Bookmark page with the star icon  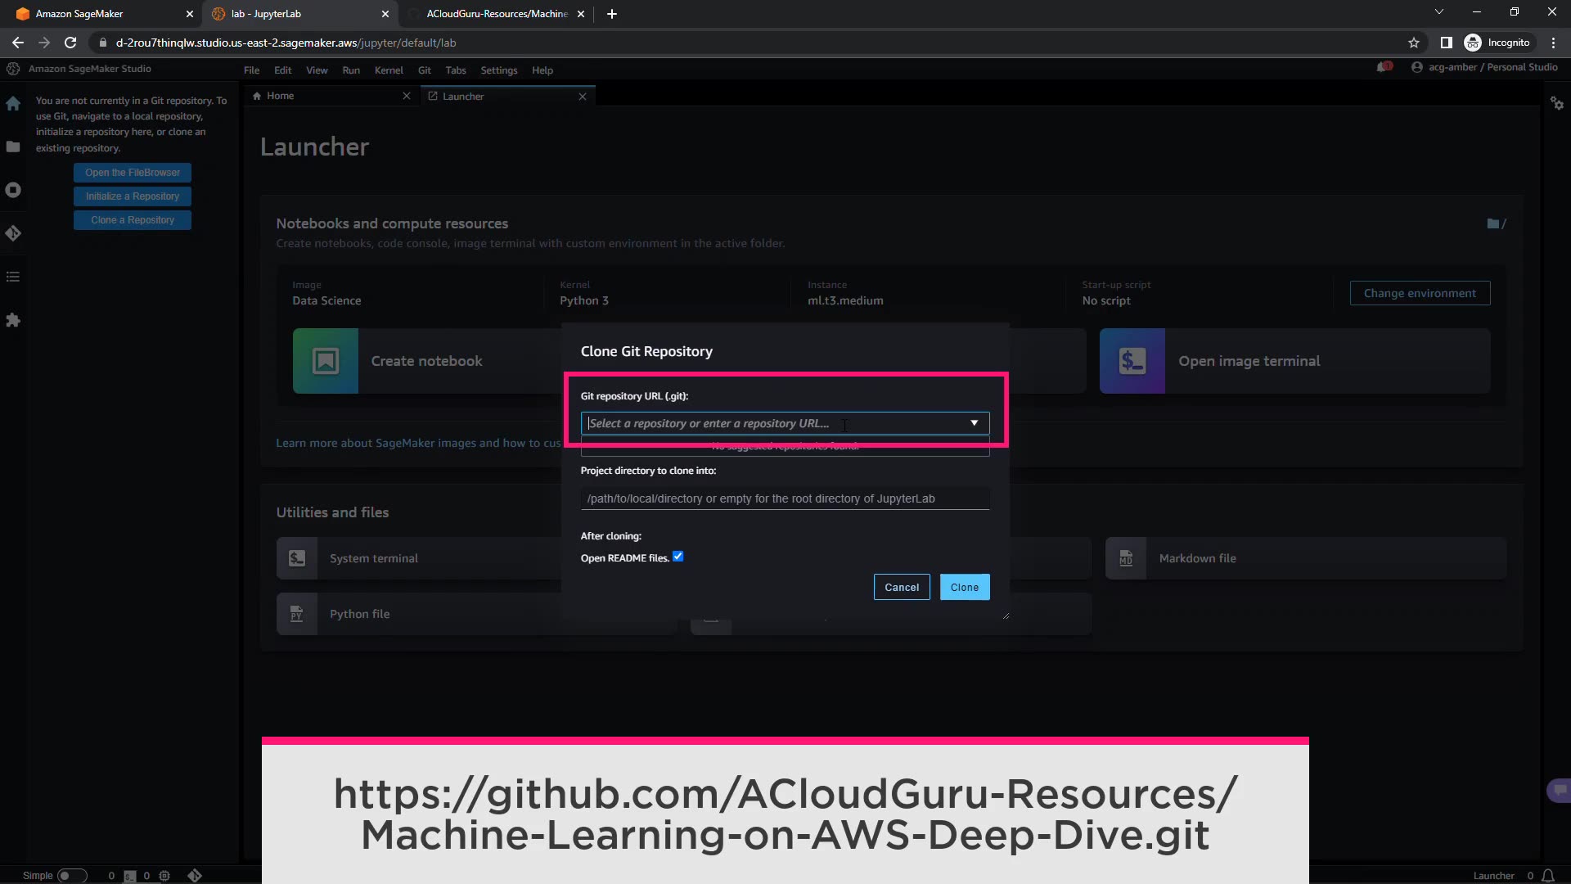click(1413, 43)
